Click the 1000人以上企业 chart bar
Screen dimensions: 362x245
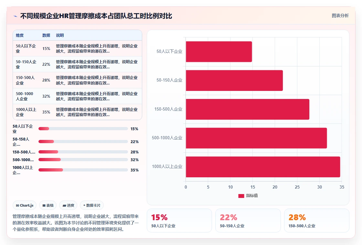(263, 167)
